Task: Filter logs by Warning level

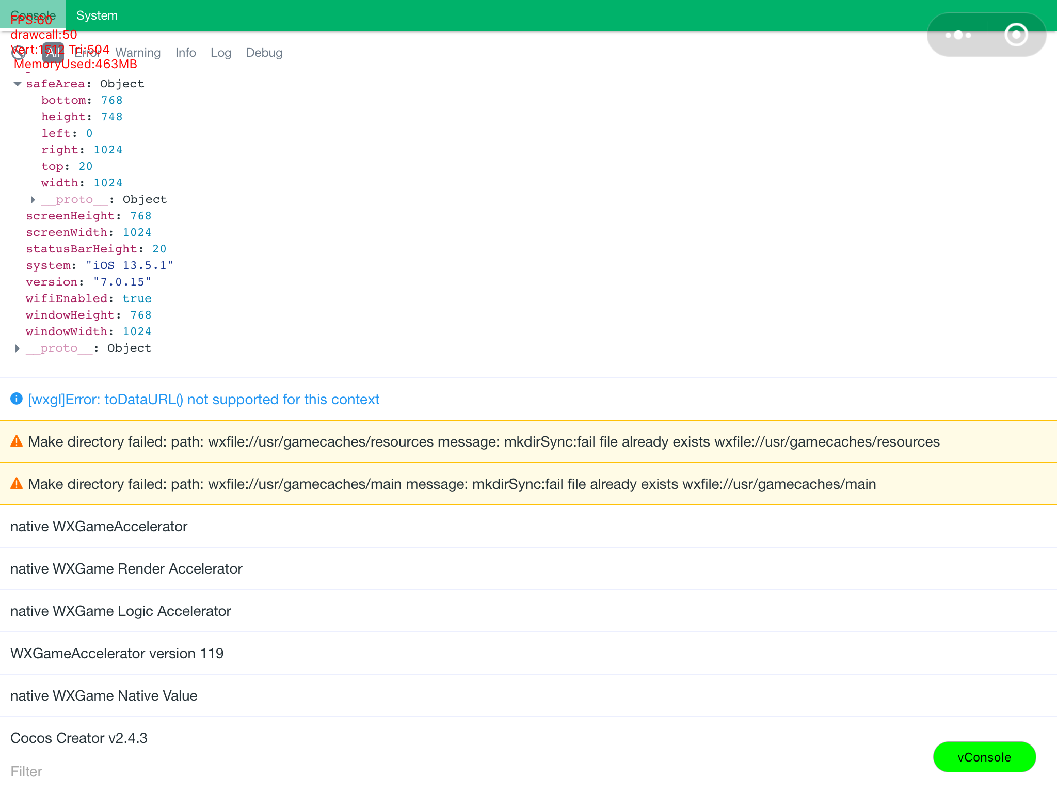Action: (x=138, y=53)
